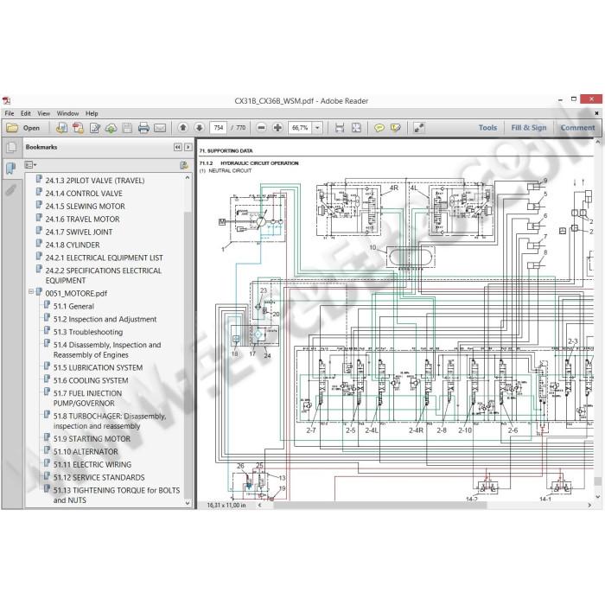Select bookmark 24.1.3 2PILOT VALVE (TRAVEL)

click(95, 181)
